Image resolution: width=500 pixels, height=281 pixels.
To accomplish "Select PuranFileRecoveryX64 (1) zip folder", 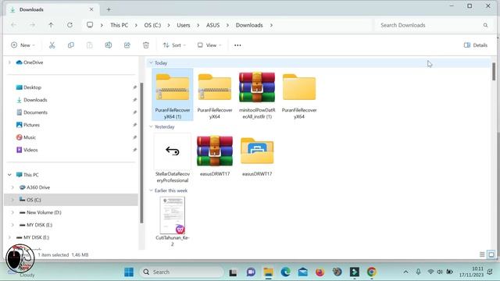I will pos(173,95).
